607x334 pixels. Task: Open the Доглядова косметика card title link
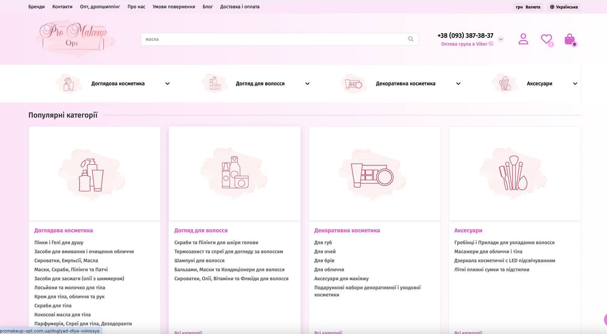64,231
